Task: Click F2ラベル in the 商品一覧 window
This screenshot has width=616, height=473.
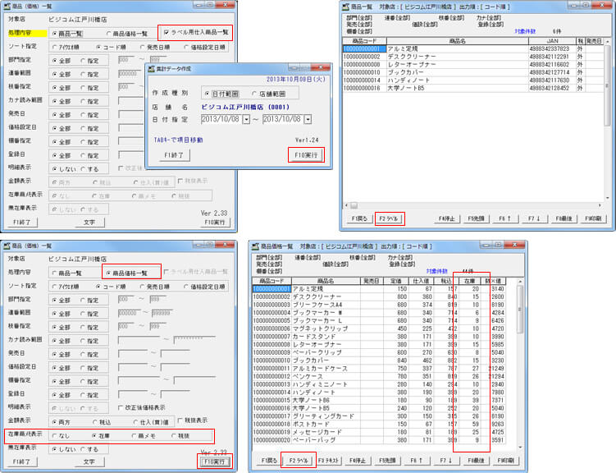Action: coord(388,218)
